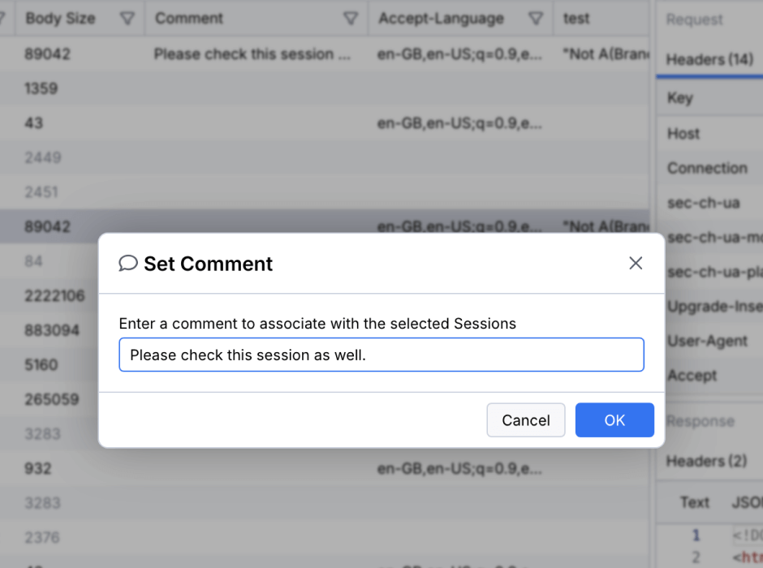Image resolution: width=763 pixels, height=568 pixels.
Task: Click the Comment column header
Action: tap(189, 19)
